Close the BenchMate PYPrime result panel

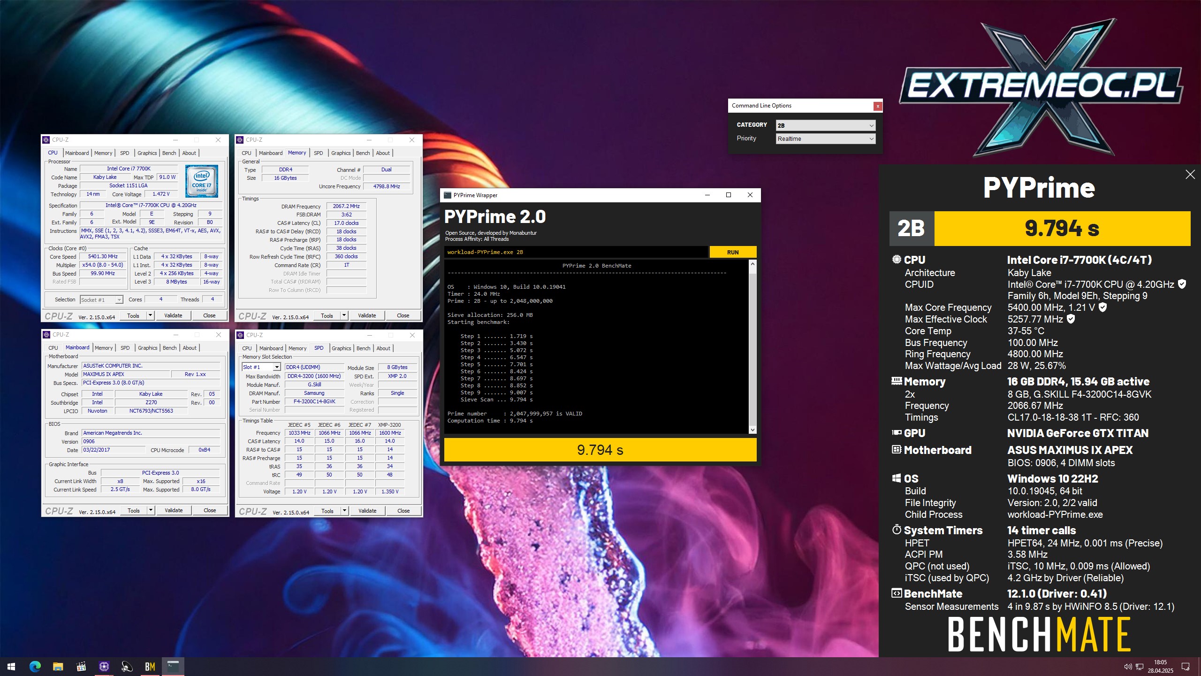pyautogui.click(x=1190, y=175)
